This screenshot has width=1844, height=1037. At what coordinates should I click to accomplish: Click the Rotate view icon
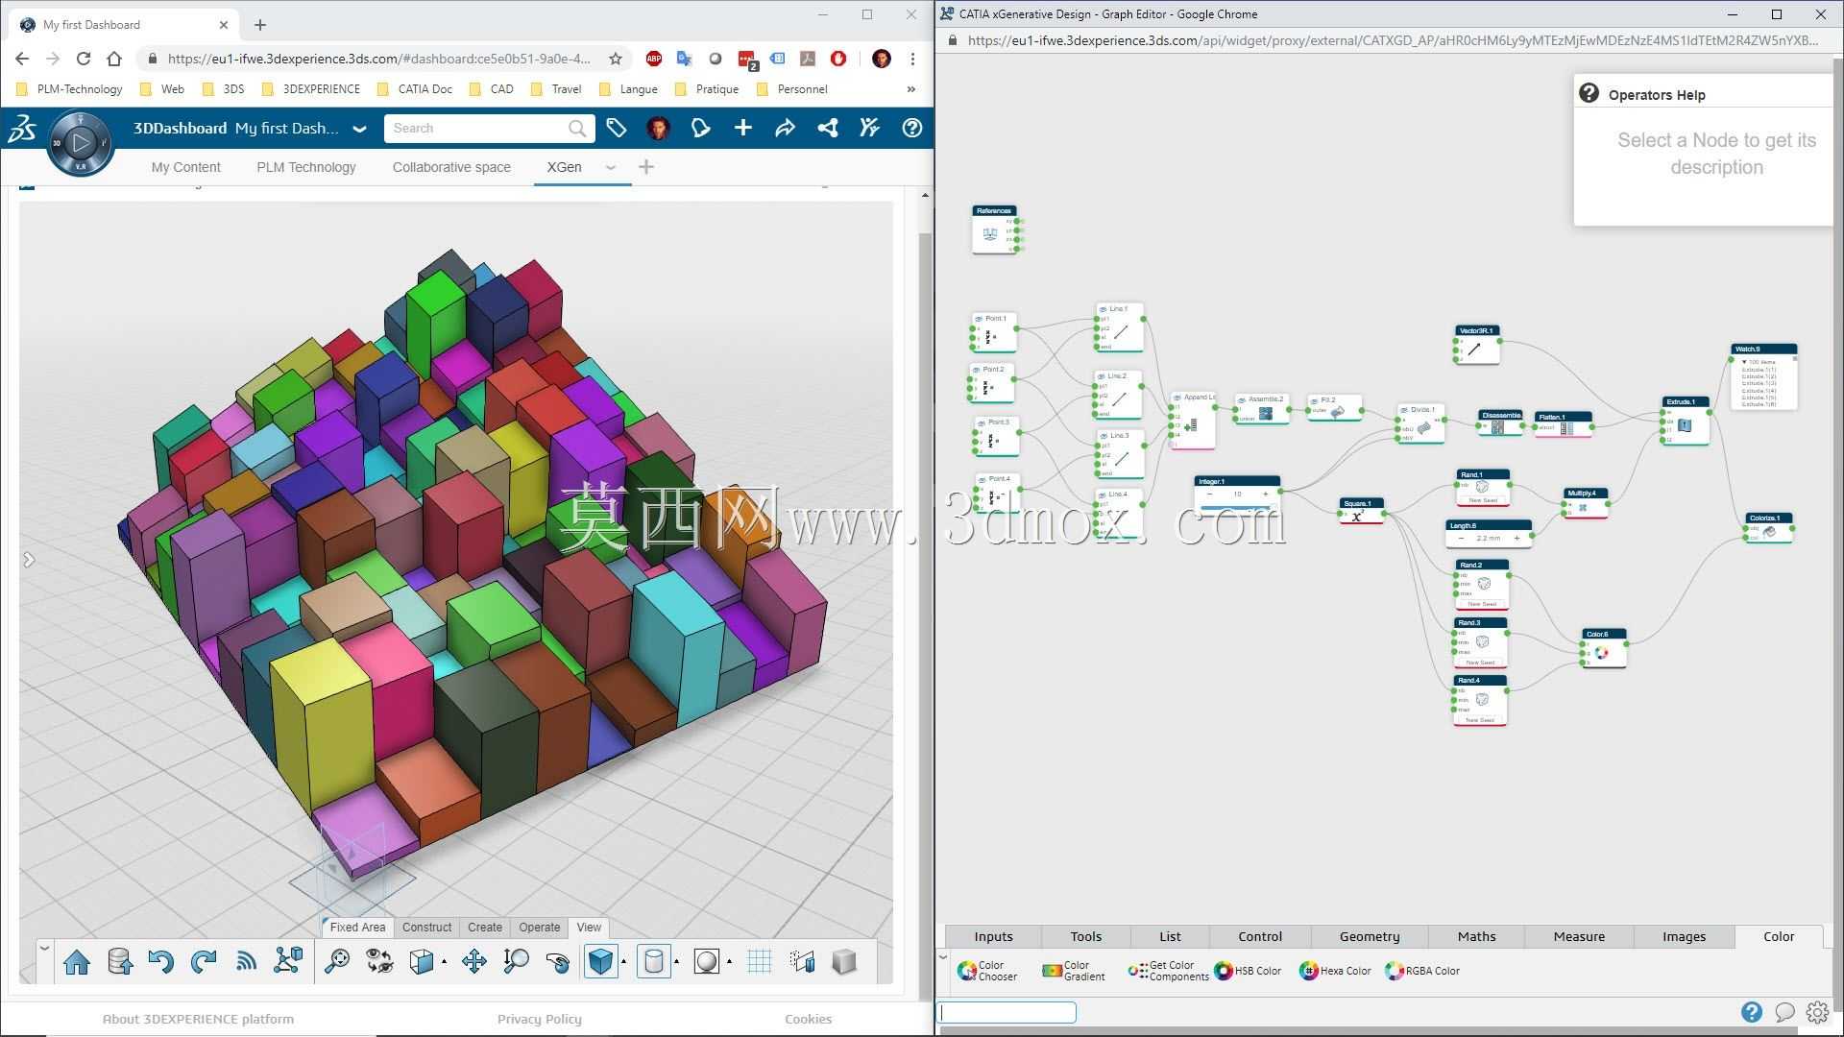(558, 961)
